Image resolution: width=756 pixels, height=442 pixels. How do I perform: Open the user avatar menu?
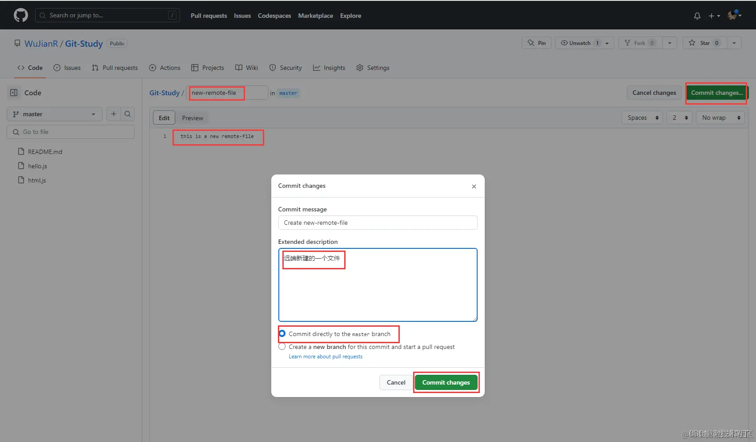click(734, 15)
